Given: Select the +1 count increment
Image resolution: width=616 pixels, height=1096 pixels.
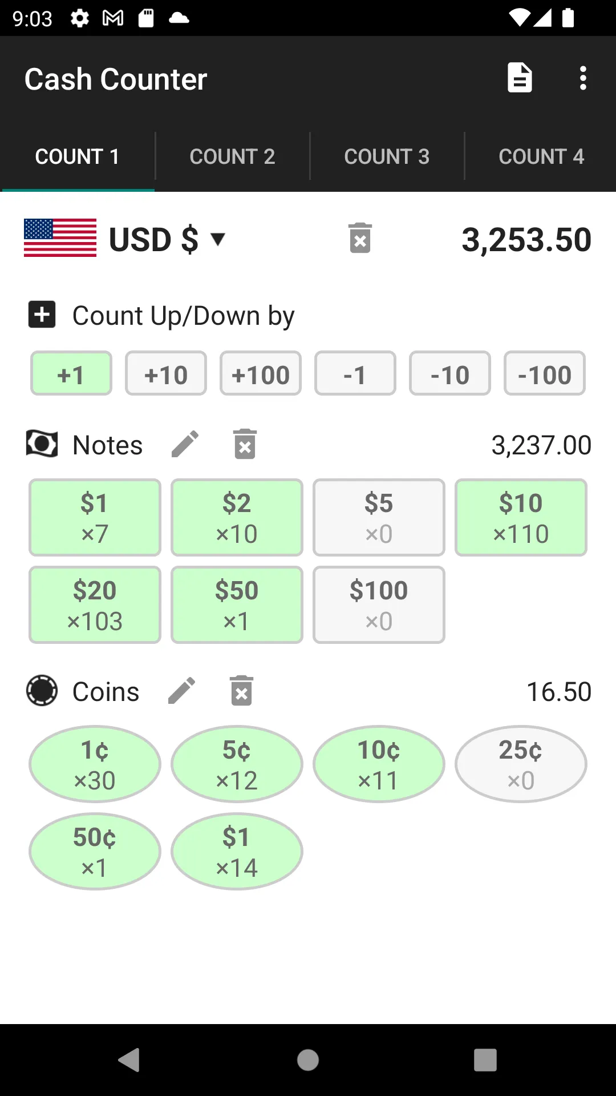Looking at the screenshot, I should click(x=71, y=373).
